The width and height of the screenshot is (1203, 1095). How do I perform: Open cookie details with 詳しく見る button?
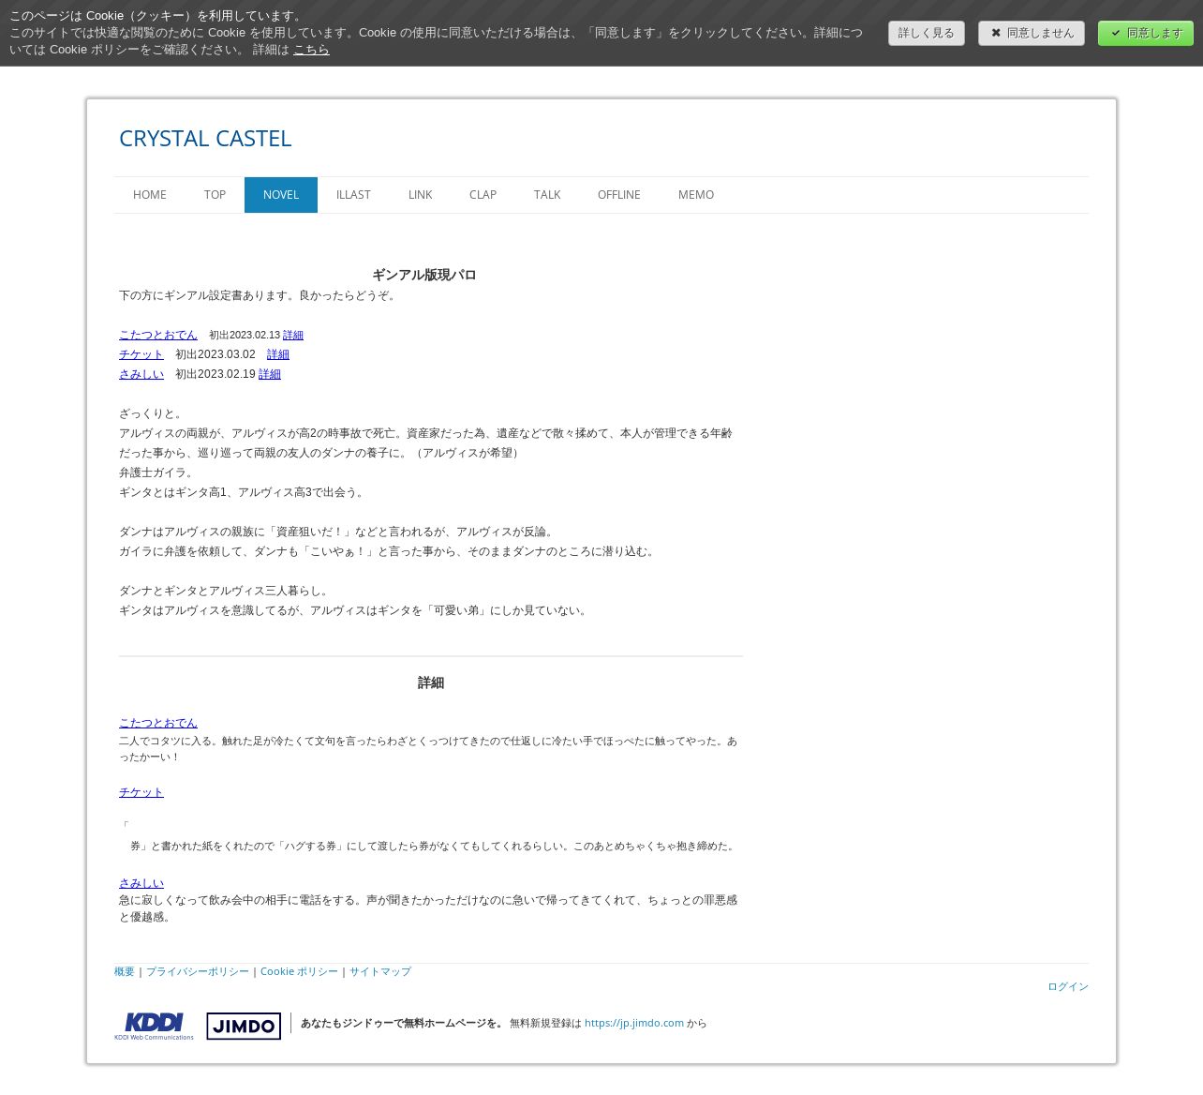pos(927,33)
